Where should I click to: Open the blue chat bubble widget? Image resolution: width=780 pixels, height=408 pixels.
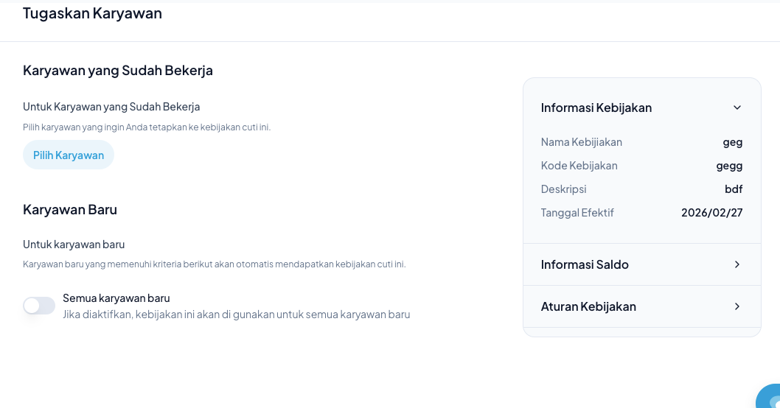tap(770, 398)
